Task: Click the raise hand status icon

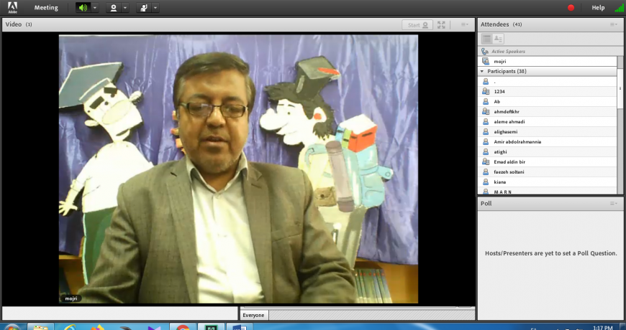Action: (x=143, y=8)
